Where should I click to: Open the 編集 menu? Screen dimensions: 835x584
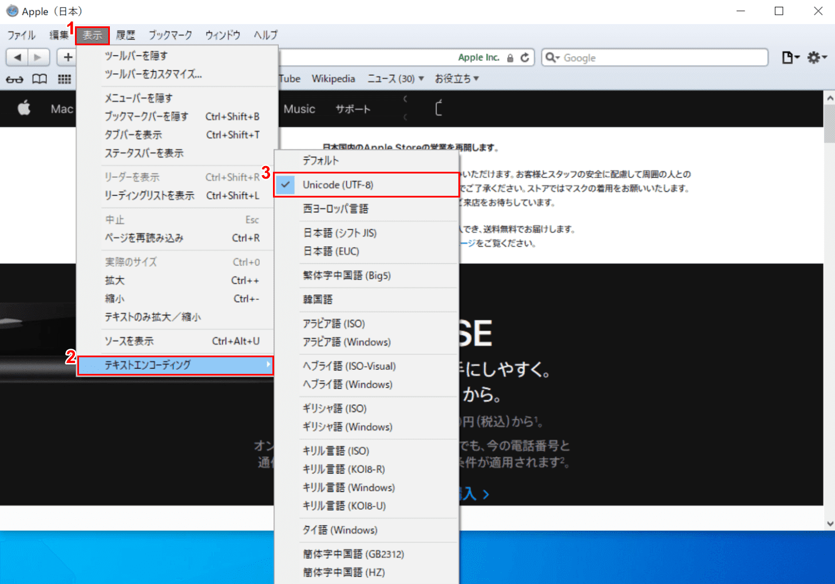pos(58,35)
